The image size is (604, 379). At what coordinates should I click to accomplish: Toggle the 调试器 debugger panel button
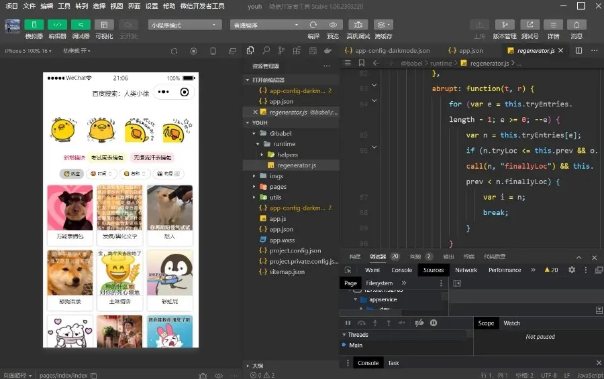click(81, 25)
